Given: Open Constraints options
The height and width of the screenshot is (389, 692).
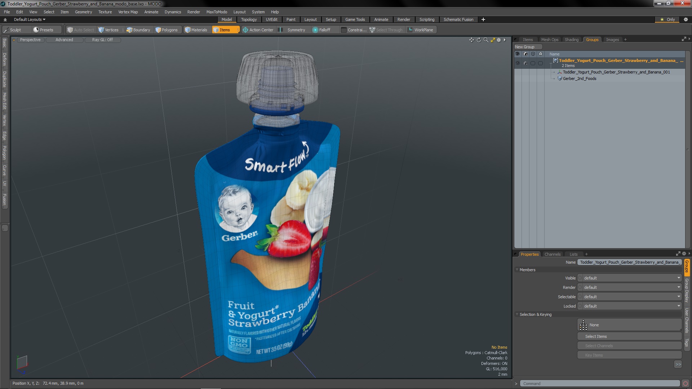Looking at the screenshot, I should point(354,30).
